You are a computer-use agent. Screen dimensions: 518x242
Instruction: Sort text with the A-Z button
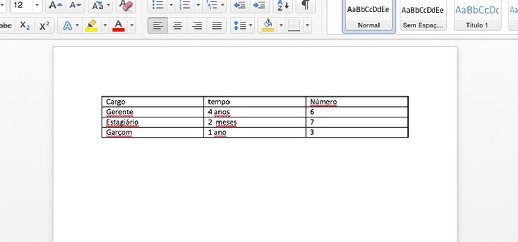click(x=283, y=6)
